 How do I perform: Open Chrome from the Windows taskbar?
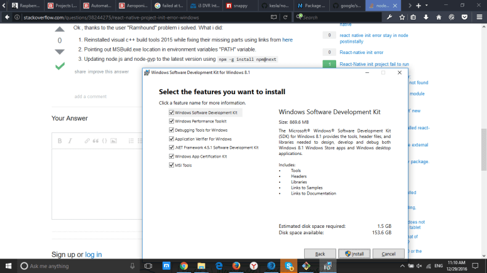(x=184, y=265)
